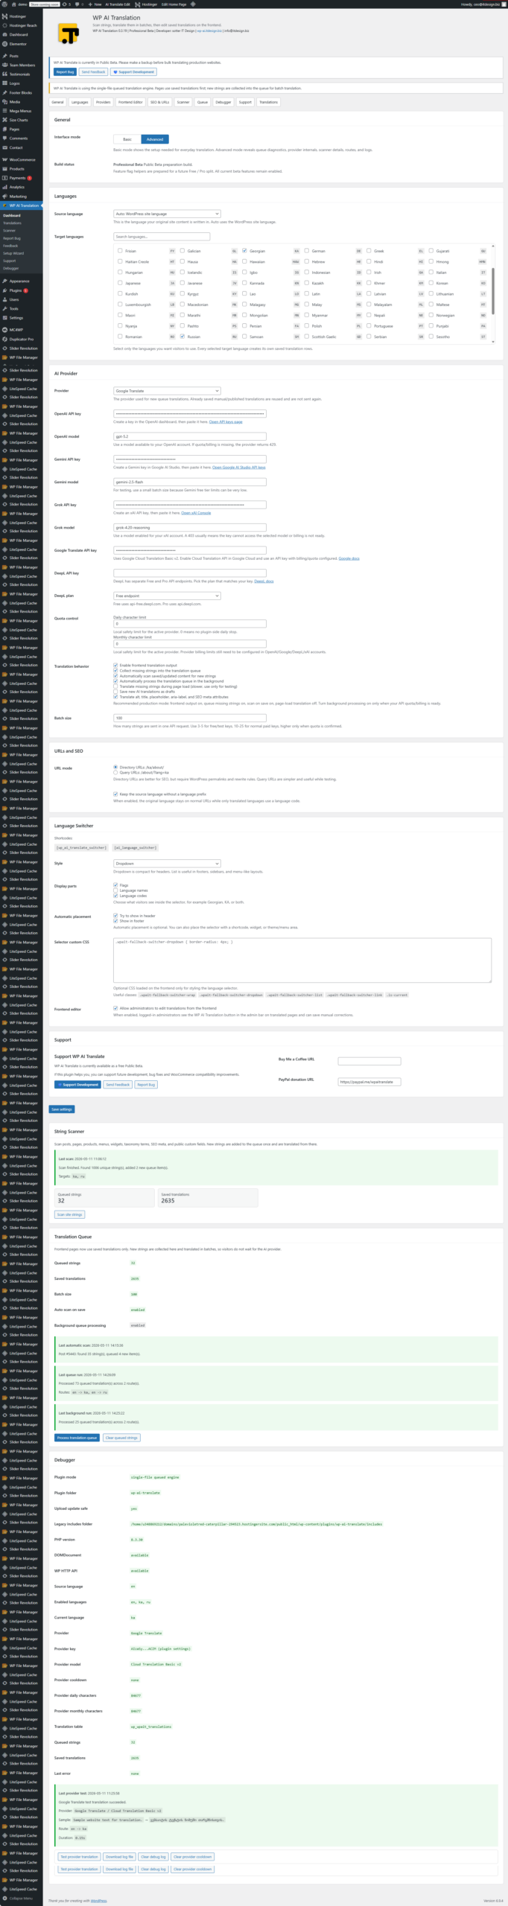508x1906 pixels.
Task: Check the Language names display part
Action: (115, 890)
